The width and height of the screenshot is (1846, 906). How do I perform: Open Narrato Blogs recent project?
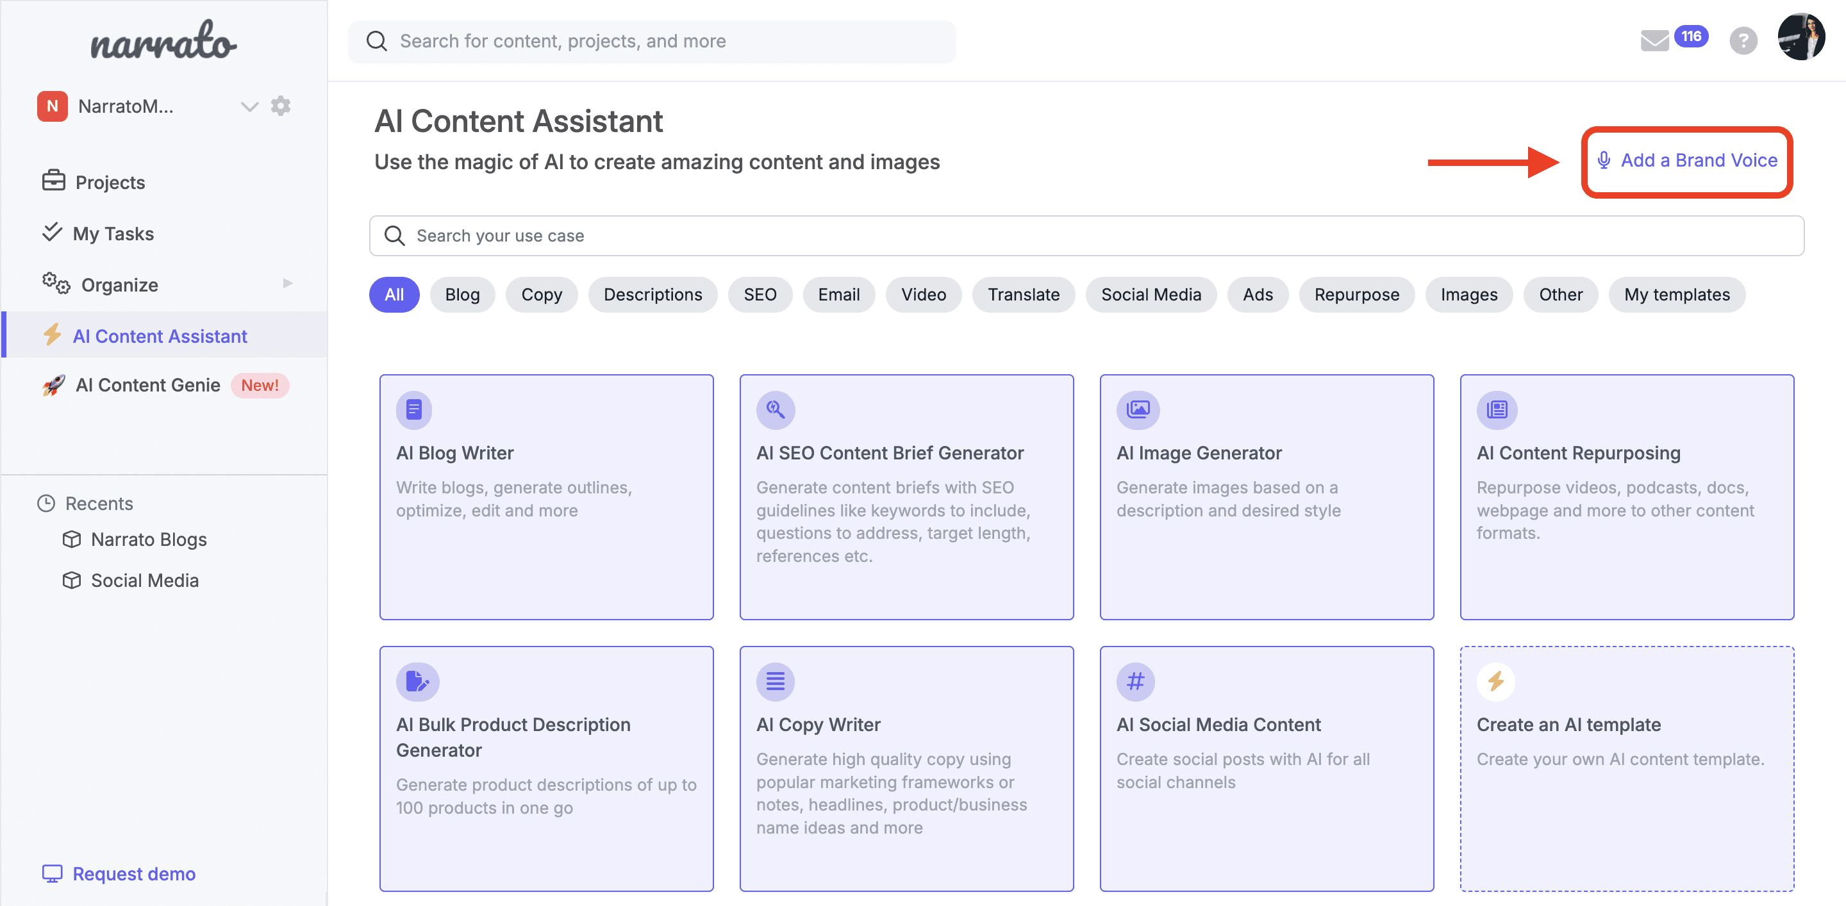pyautogui.click(x=149, y=539)
